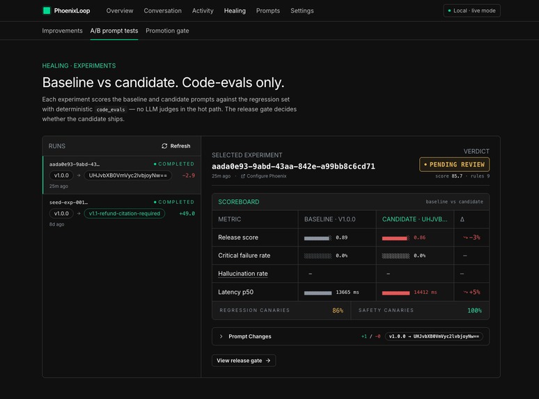The image size is (539, 399).
Task: Click the 0.89 baseline release score
Action: point(342,237)
